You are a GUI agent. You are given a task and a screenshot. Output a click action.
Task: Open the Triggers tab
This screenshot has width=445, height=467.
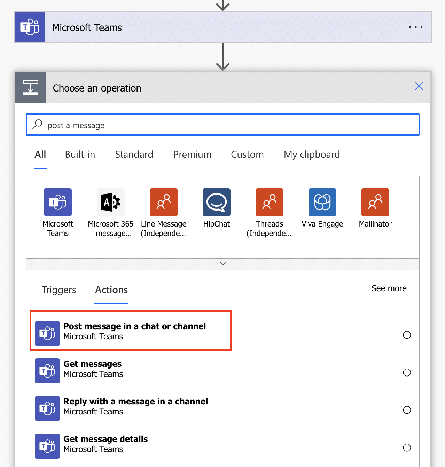(x=59, y=290)
